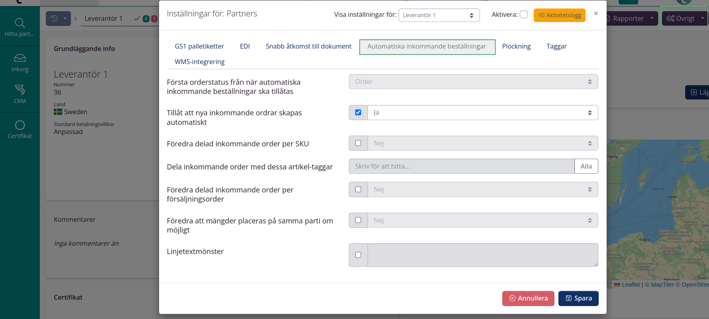The width and height of the screenshot is (709, 319).
Task: Click the Annullera button
Action: click(x=528, y=298)
